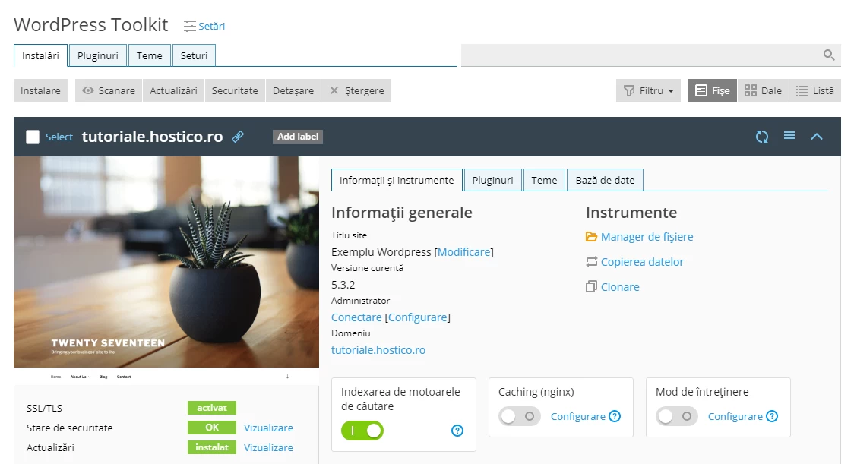
Task: Enable nginx caching toggle
Action: click(519, 416)
